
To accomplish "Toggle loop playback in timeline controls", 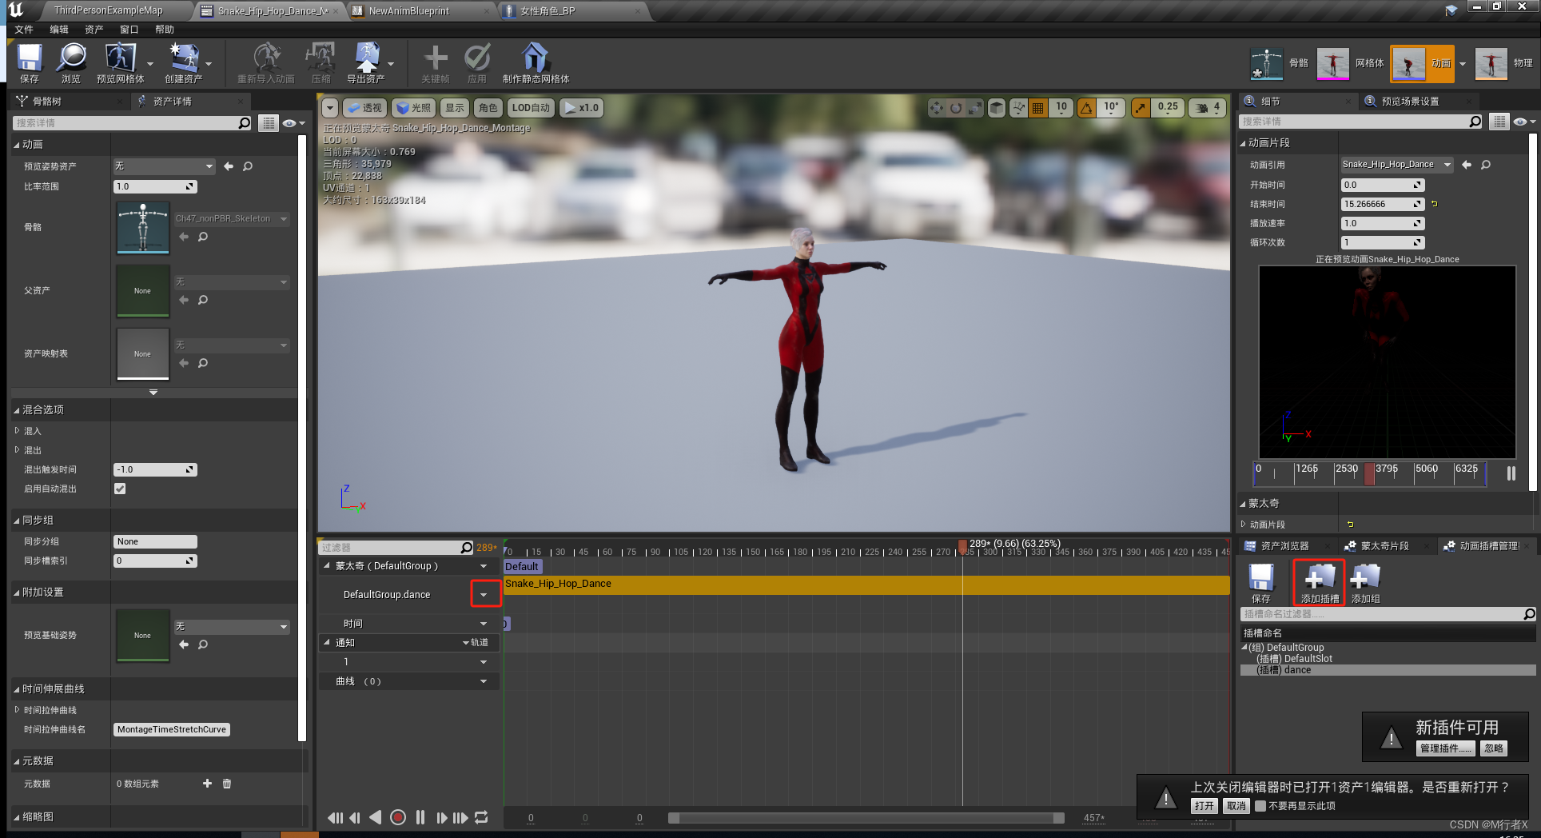I will (x=481, y=817).
